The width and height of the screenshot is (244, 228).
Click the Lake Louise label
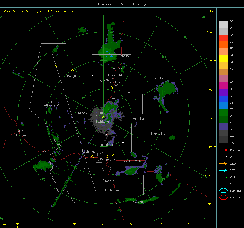[x=21, y=133]
